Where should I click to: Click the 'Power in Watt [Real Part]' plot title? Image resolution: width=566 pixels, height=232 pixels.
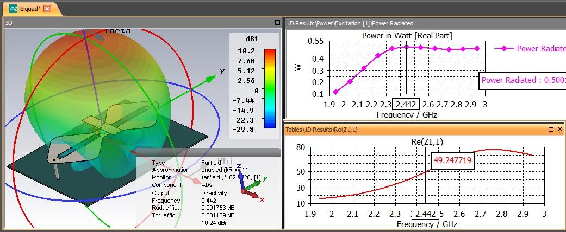407,36
